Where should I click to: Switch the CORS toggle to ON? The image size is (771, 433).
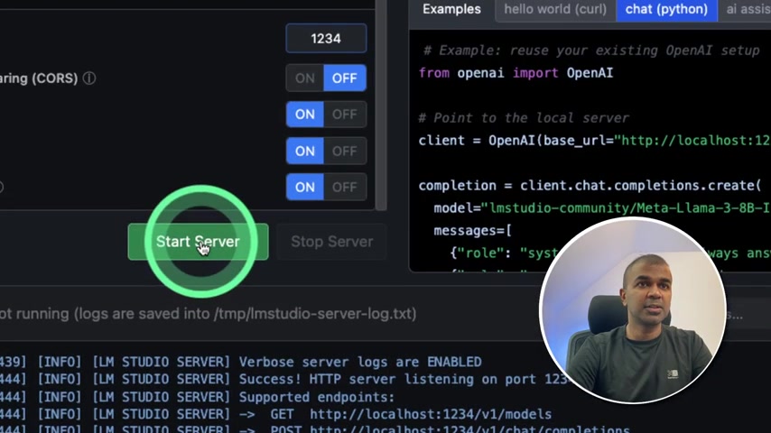click(x=305, y=78)
